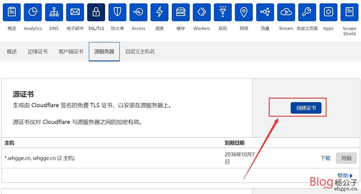Screen dimensions: 361x194
Task: Click 吊销 button for whgge.cn certificate
Action: click(x=346, y=158)
